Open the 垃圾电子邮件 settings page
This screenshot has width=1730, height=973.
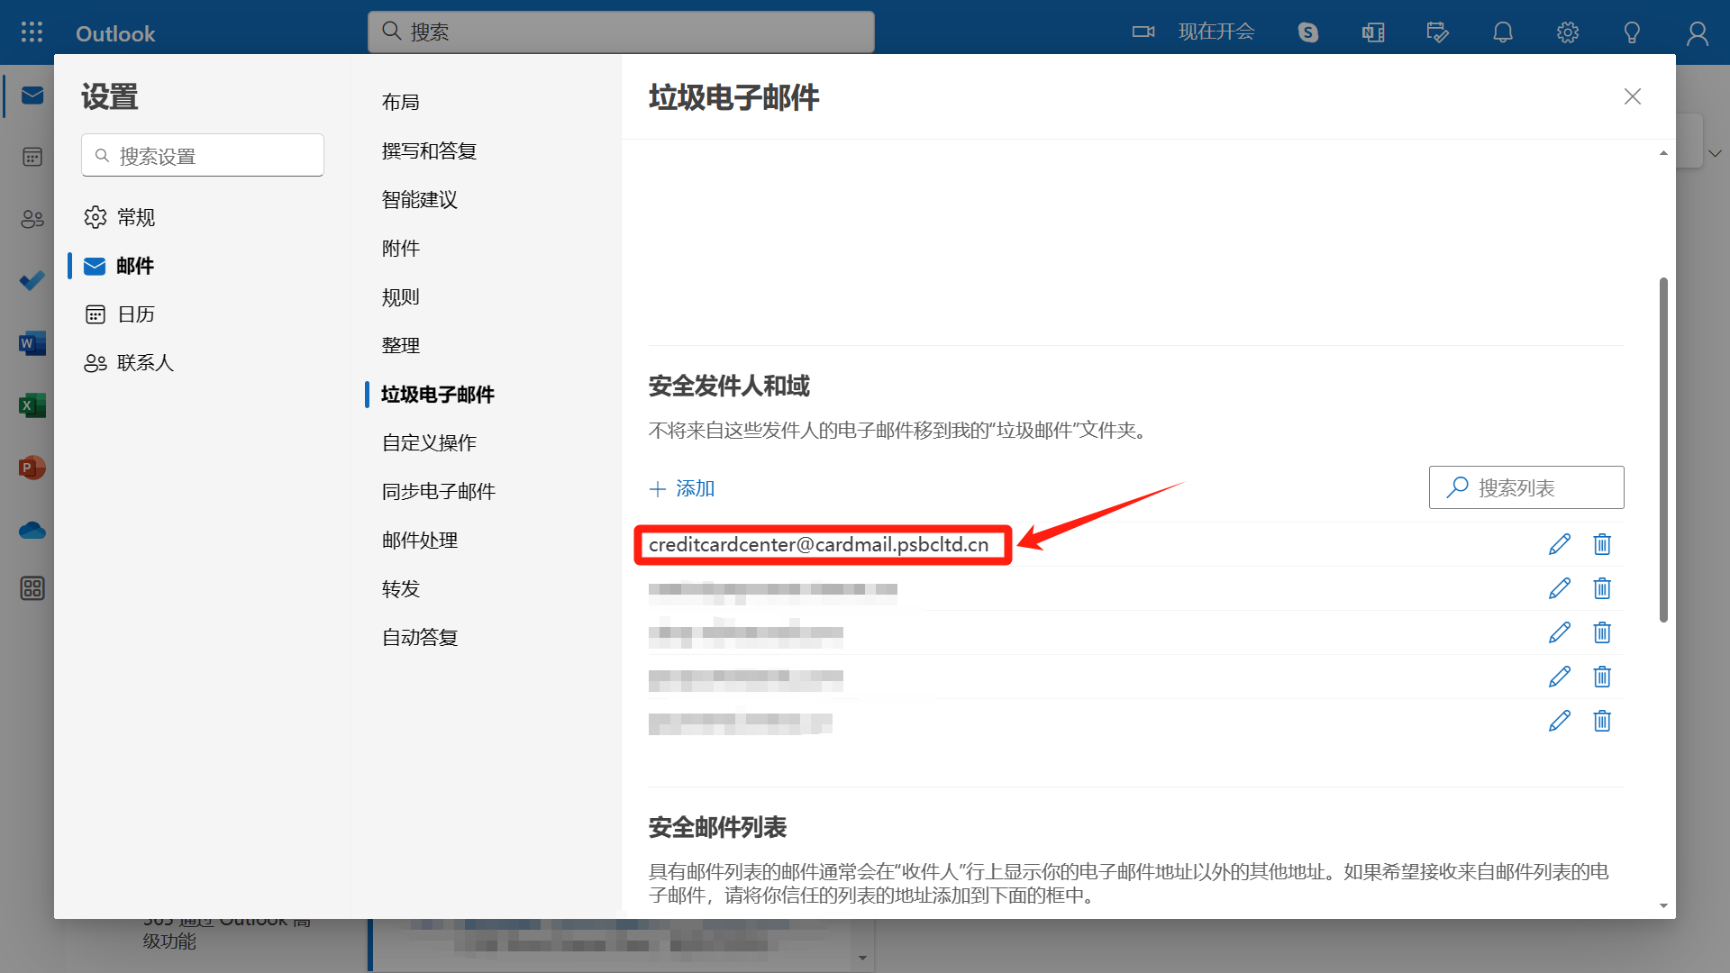[x=438, y=394]
